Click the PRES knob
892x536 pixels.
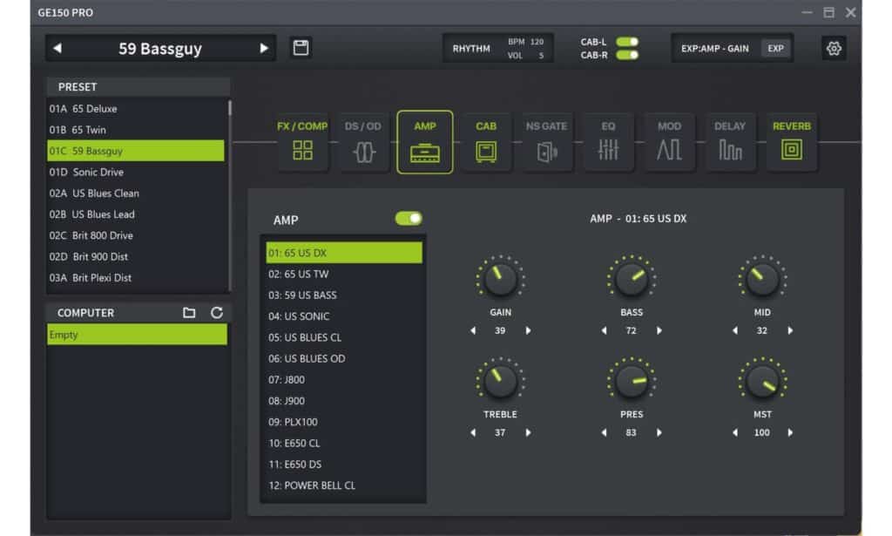click(632, 381)
